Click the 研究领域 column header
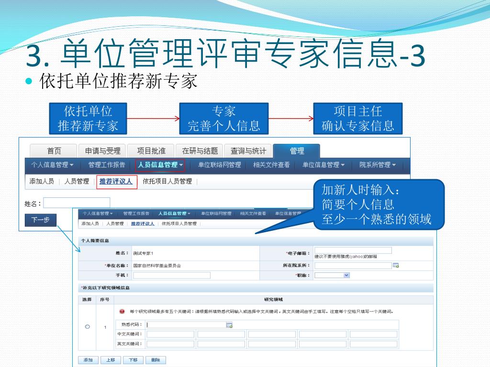This screenshot has height=367, width=490. pyautogui.click(x=273, y=300)
